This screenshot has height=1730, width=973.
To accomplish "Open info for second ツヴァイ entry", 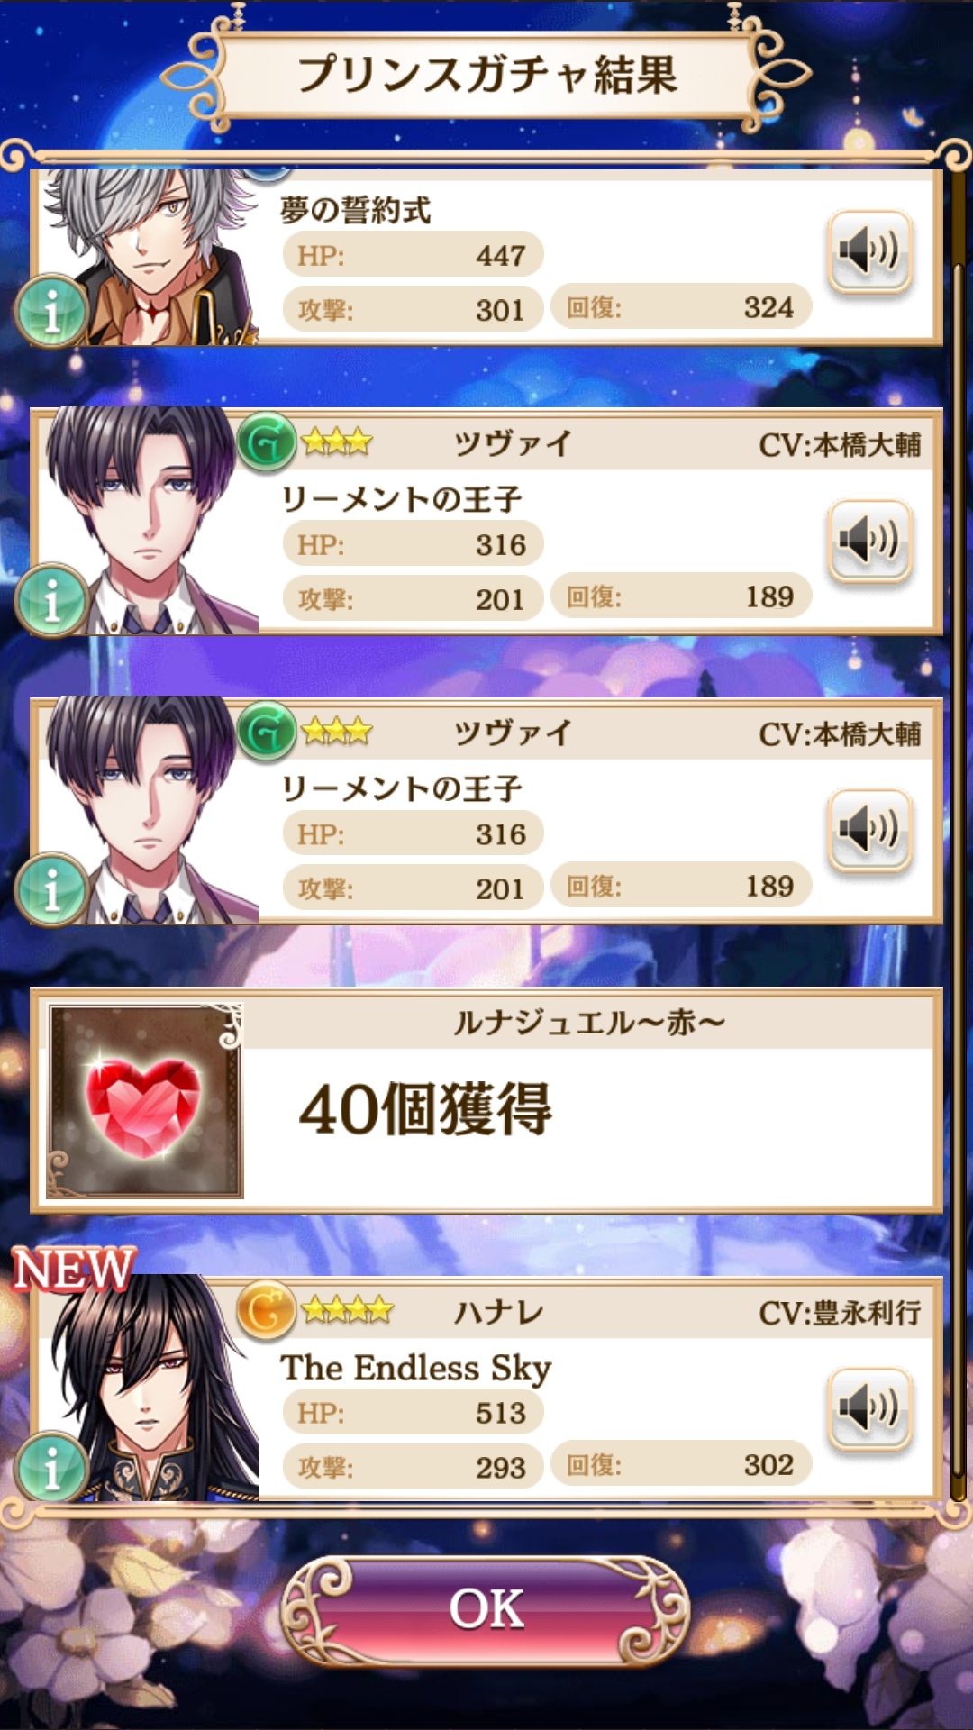I will [x=51, y=889].
